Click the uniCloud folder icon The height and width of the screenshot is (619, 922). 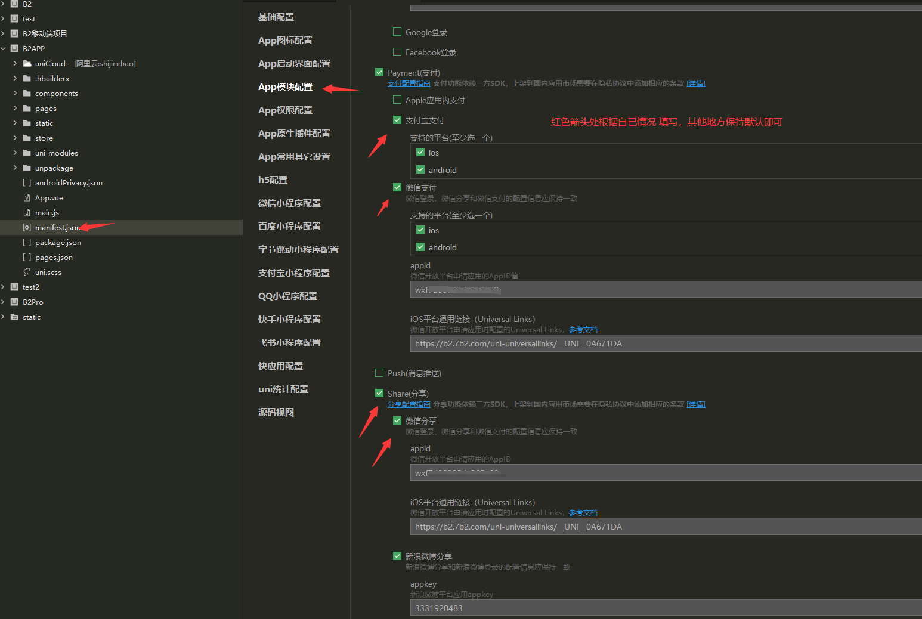[27, 63]
